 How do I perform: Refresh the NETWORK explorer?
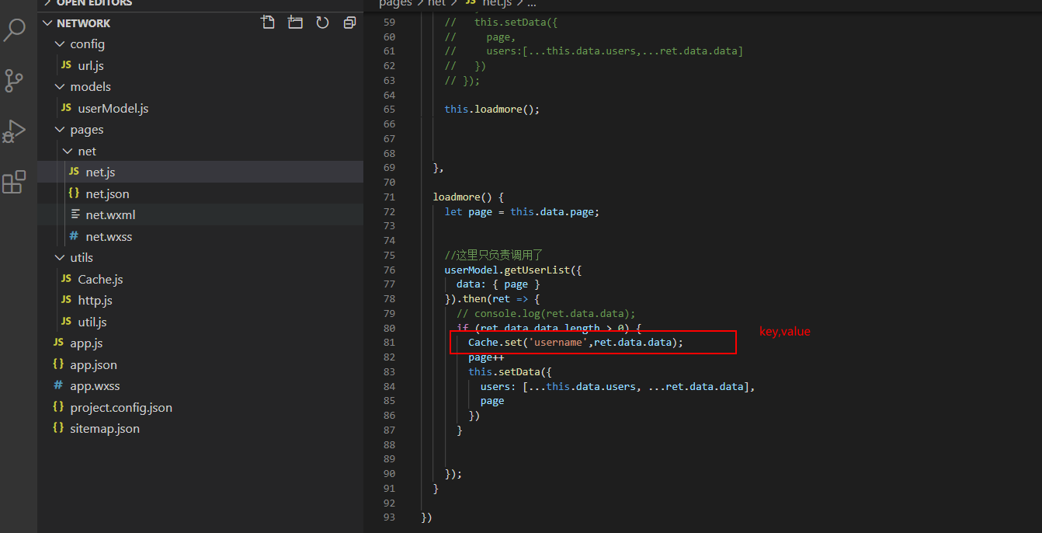pos(322,23)
